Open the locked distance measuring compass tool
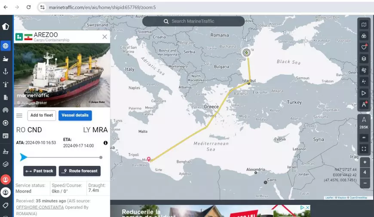374x217 pixels. 364,104
